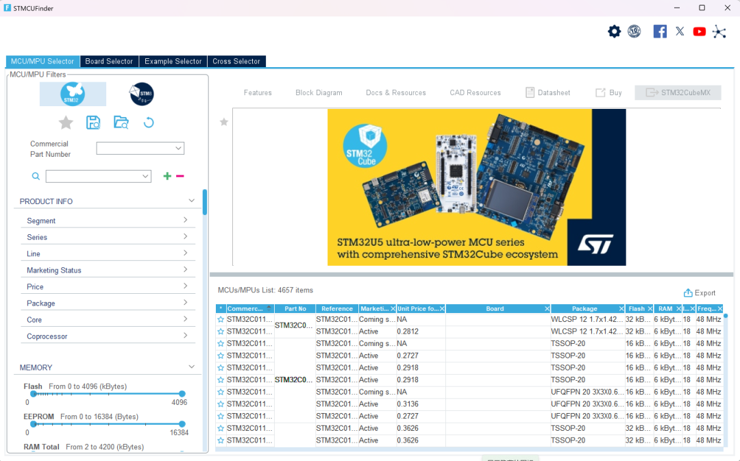
Task: Click the Buy button
Action: click(609, 92)
